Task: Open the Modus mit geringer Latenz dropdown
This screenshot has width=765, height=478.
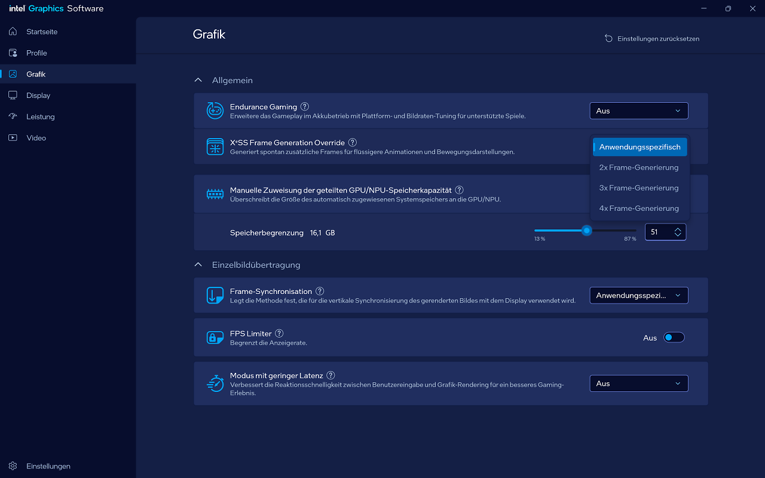Action: click(x=639, y=384)
